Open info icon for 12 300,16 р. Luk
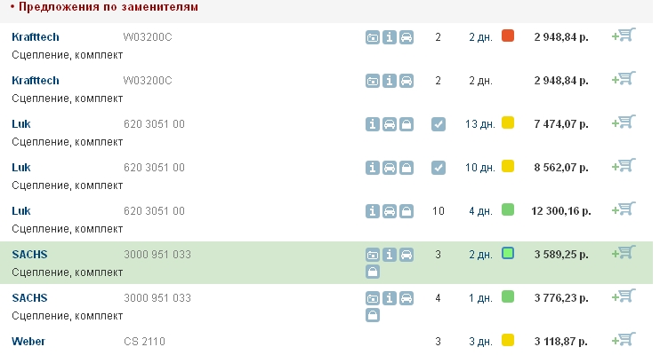 pos(374,210)
